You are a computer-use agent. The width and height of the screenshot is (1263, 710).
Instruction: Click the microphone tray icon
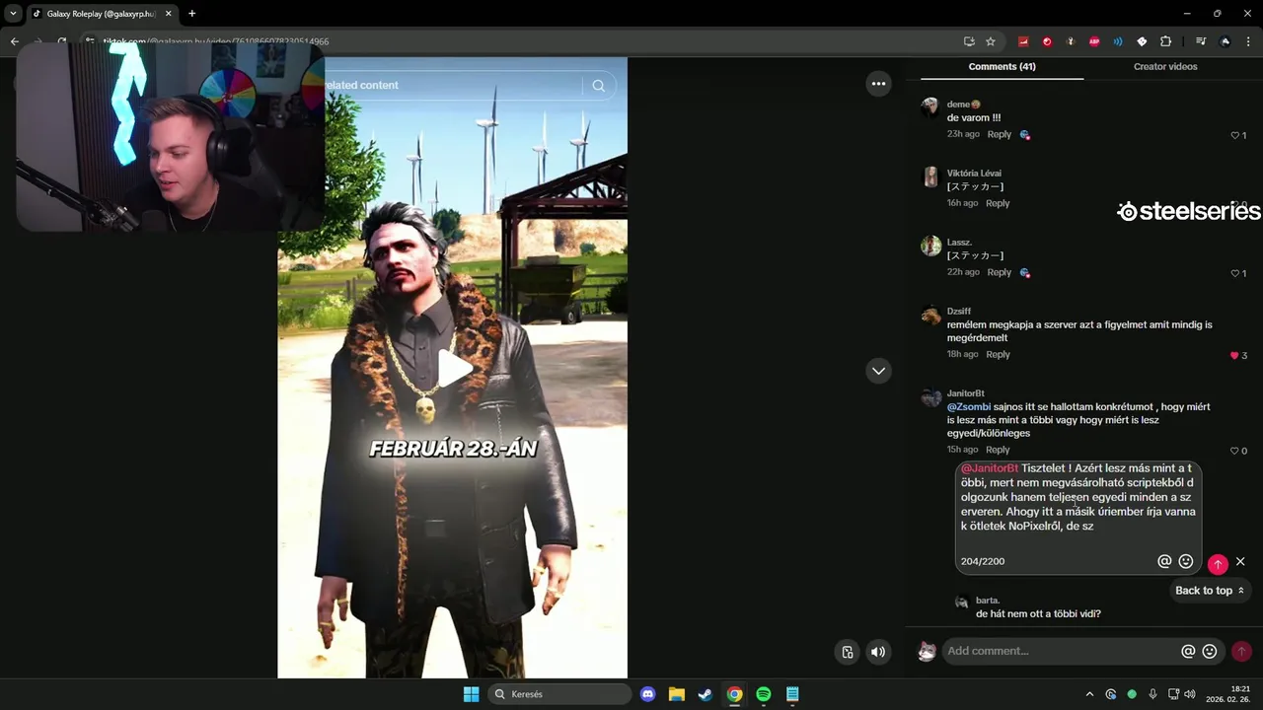pyautogui.click(x=1152, y=694)
